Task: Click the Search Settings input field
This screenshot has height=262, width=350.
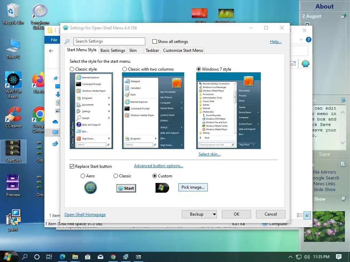Action: [109, 41]
